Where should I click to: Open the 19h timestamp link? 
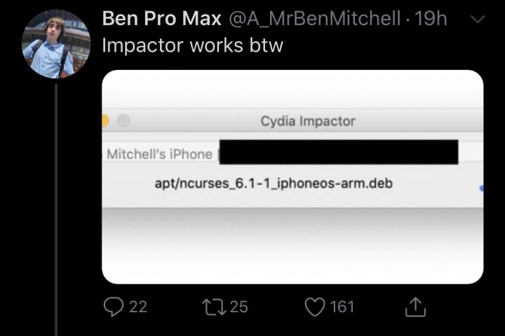click(431, 20)
